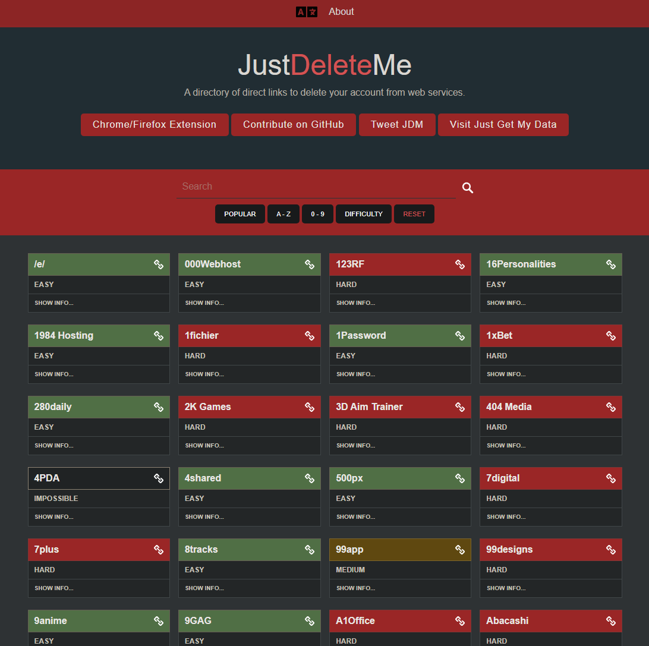
Task: Open the delete link icon on the 000Webhost card
Action: 310,264
